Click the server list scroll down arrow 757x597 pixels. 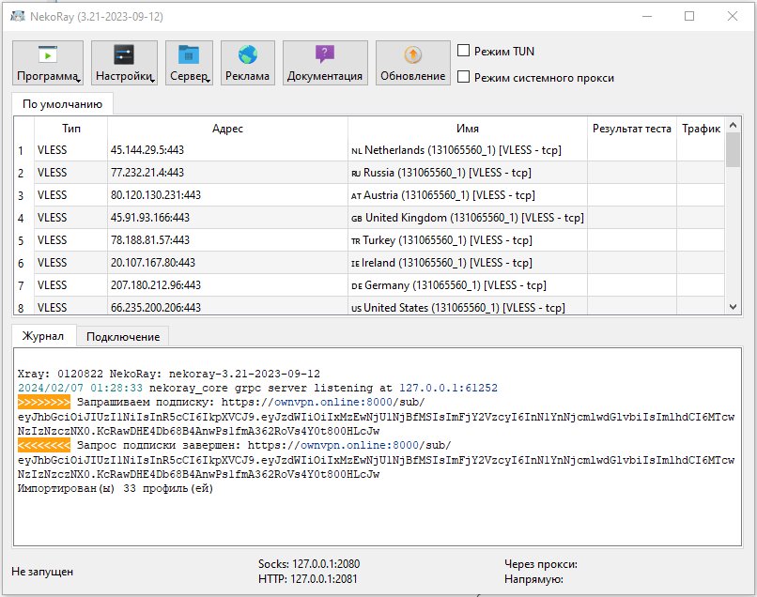[x=733, y=307]
